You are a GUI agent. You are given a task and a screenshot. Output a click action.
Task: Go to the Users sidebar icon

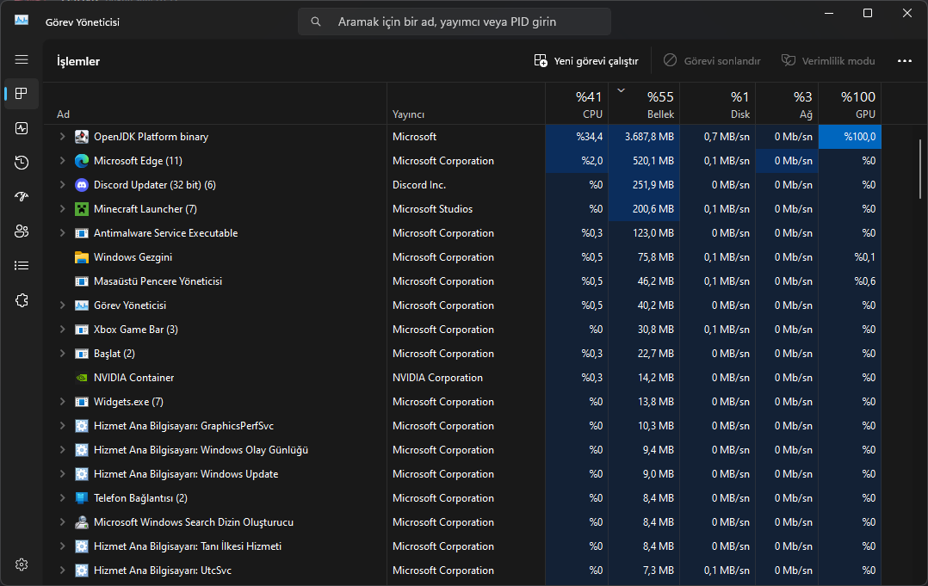[x=22, y=231]
